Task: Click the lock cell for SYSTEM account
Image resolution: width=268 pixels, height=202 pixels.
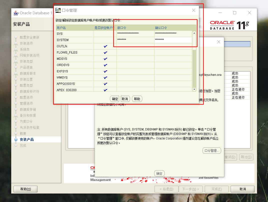Action: point(105,40)
